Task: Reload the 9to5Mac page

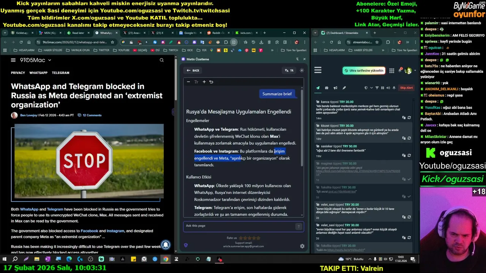Action: 21,42
